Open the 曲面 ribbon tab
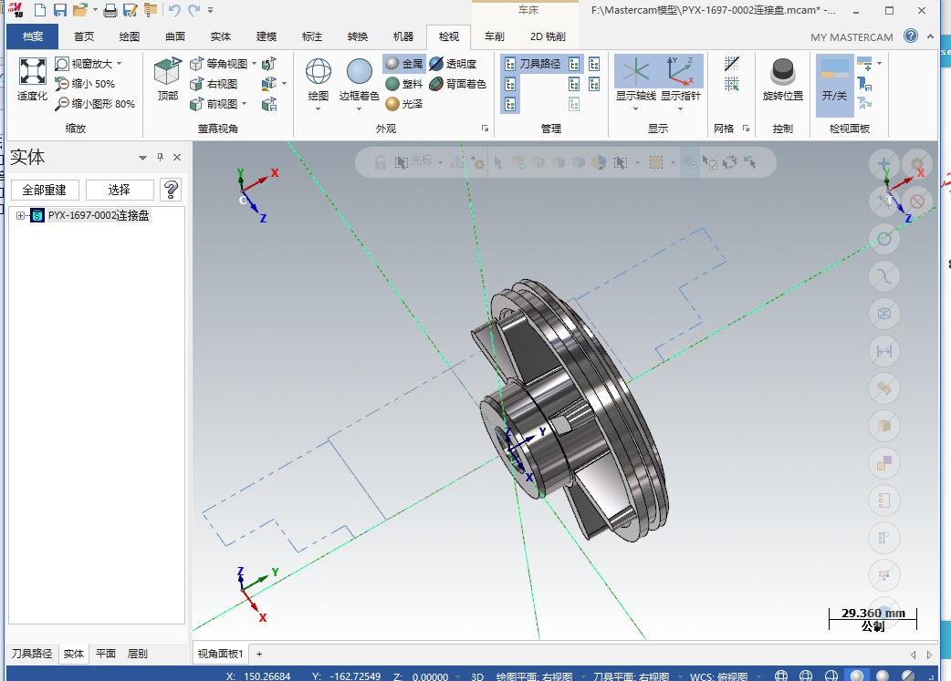951x681 pixels. (175, 36)
